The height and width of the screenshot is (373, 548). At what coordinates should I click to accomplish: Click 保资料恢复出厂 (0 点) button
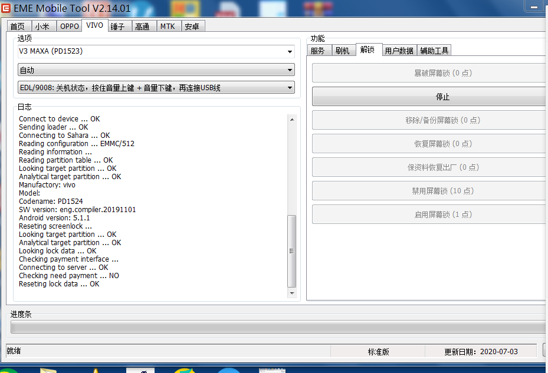[429, 167]
